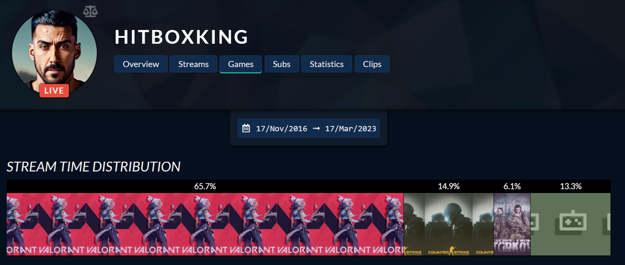This screenshot has width=625, height=265.
Task: Click the 6.1% label
Action: pos(512,186)
